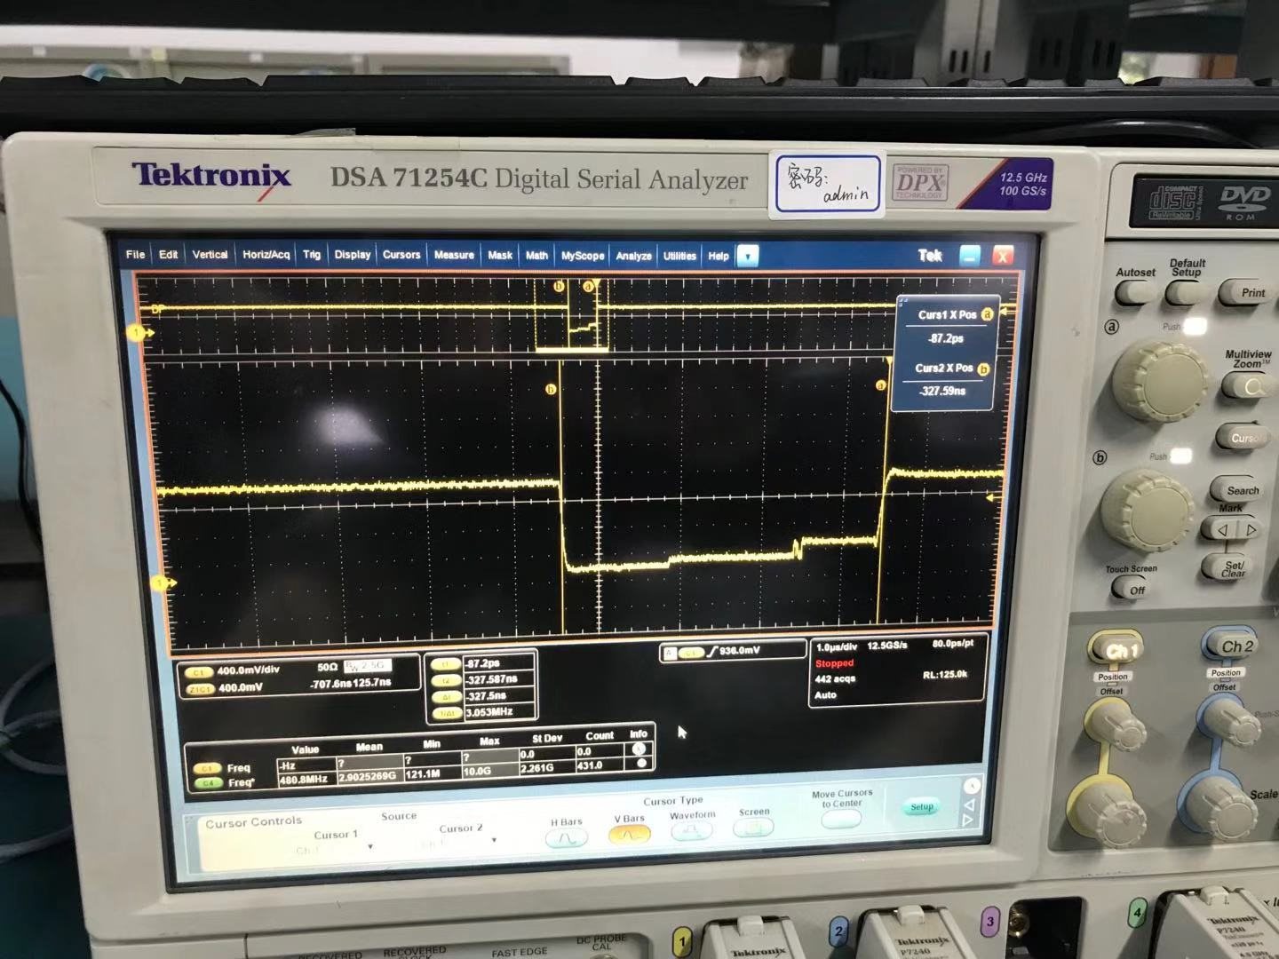The image size is (1279, 959).
Task: Select cursor b marker in overview waveform
Action: point(559,286)
